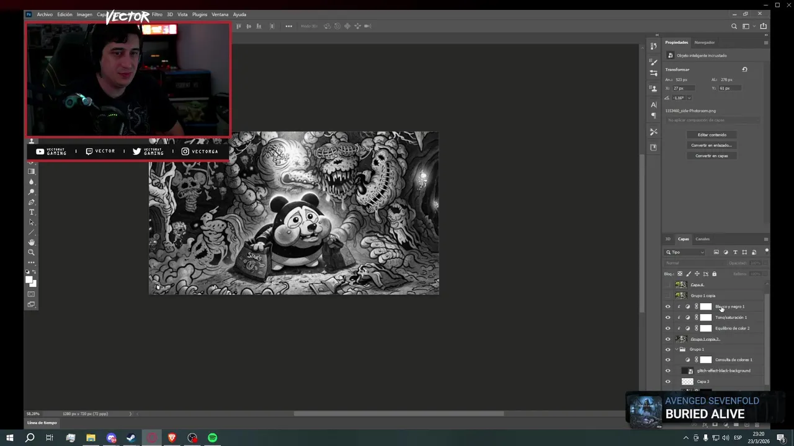Toggle lock transparent pixels icon
The image size is (794, 446).
(680, 274)
